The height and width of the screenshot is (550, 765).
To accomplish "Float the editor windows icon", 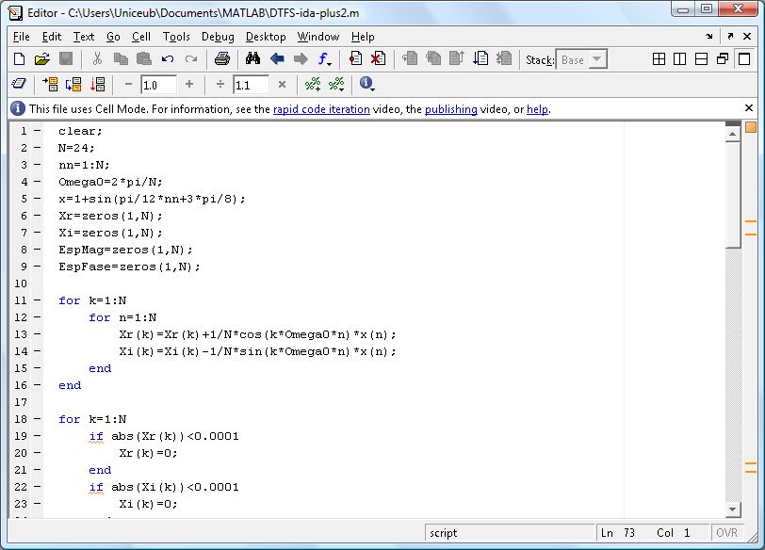I will [723, 59].
